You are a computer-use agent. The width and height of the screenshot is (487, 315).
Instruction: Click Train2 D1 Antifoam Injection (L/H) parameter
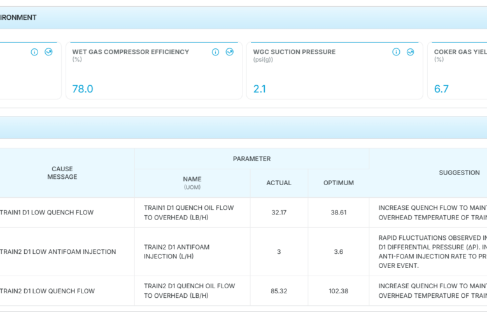point(177,252)
